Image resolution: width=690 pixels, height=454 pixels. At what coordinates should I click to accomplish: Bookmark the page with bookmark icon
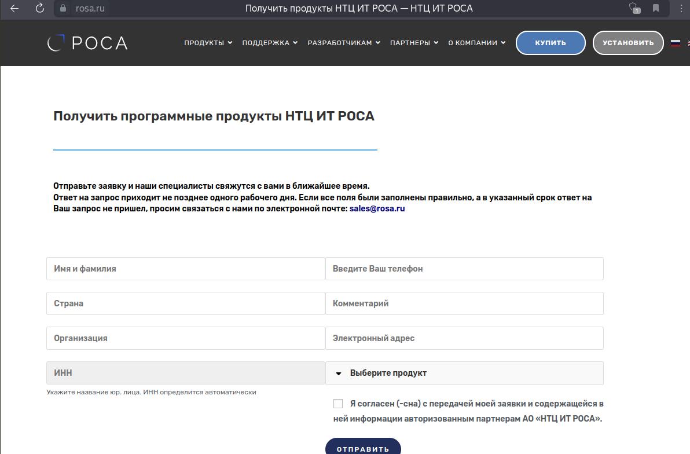(656, 8)
